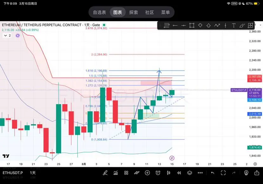Tap the ETHUSDT.P purple price label
263x184 pixels.
point(239,90)
